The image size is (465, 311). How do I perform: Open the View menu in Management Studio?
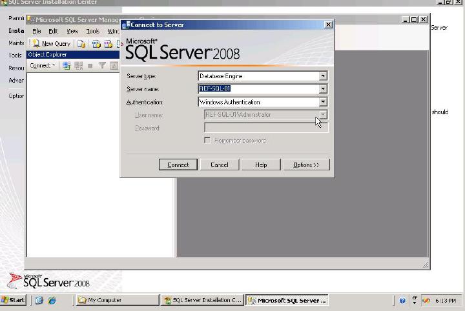tap(72, 31)
